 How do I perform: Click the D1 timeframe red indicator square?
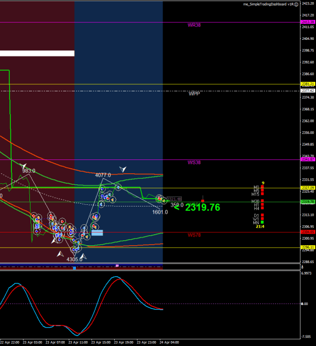point(262,215)
